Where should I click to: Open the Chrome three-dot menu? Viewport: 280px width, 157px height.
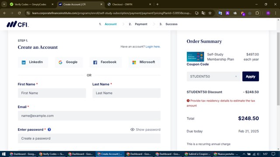[276, 13]
